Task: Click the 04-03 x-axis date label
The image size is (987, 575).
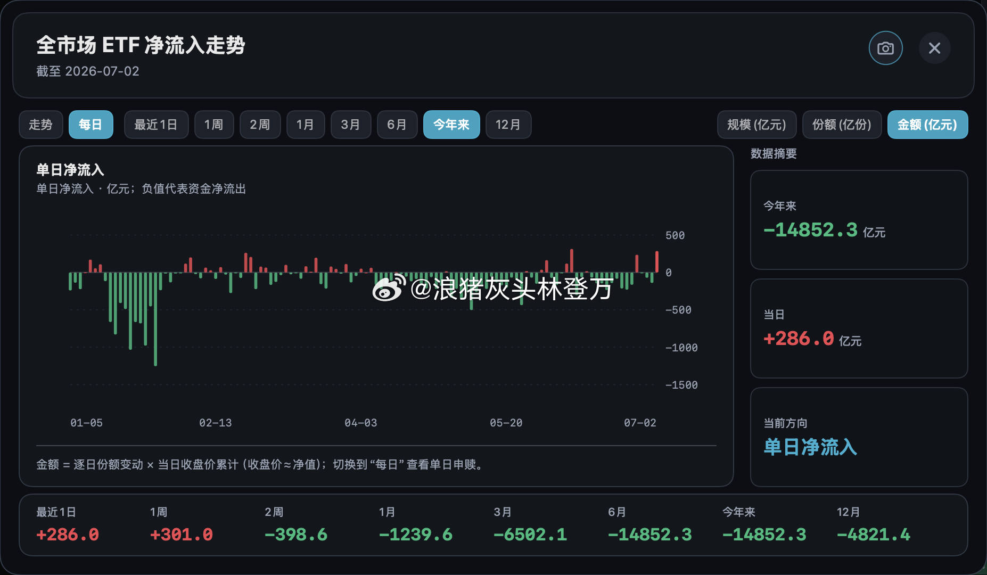Action: coord(360,423)
